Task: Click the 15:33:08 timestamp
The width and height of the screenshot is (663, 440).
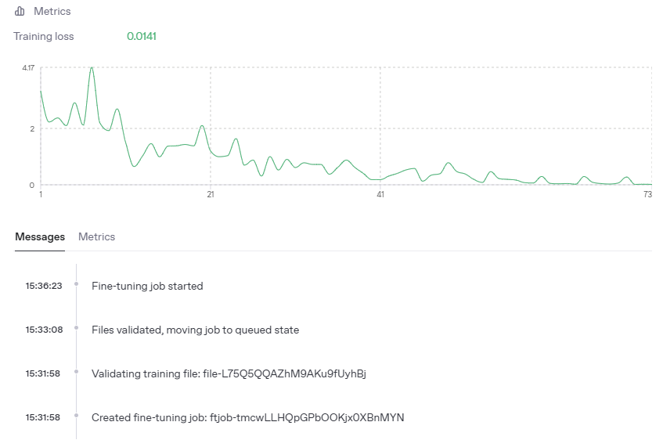Action: [x=43, y=330]
